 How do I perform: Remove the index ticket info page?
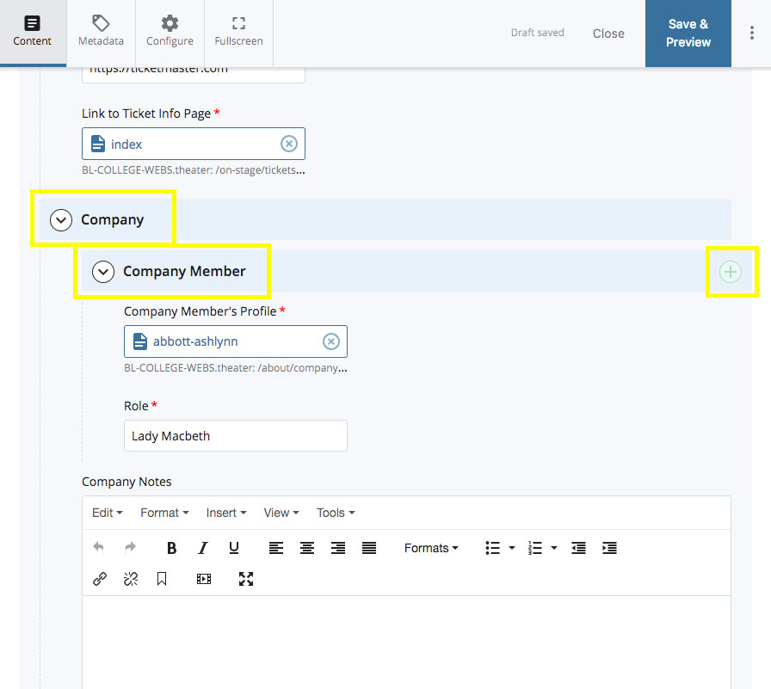289,144
